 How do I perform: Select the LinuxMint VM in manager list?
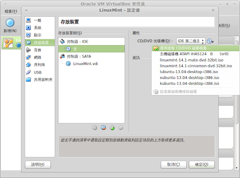pos(11,43)
